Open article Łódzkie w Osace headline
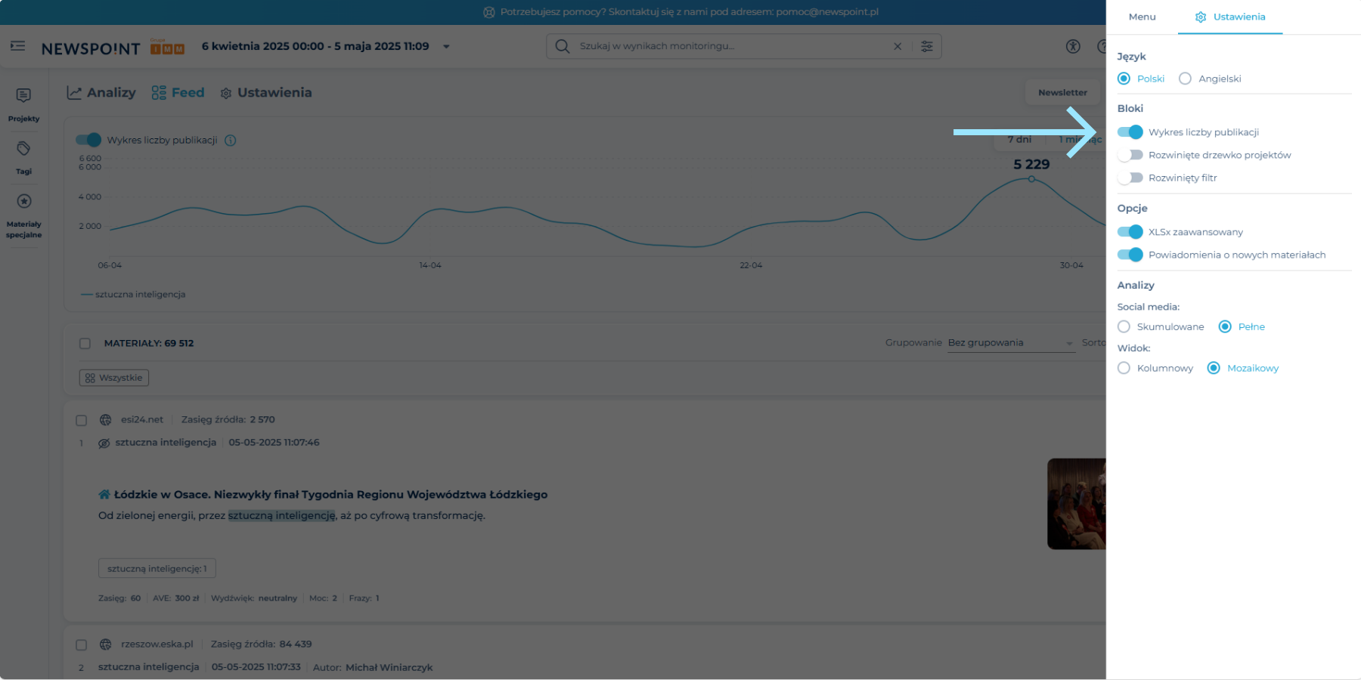Image resolution: width=1361 pixels, height=680 pixels. point(330,494)
